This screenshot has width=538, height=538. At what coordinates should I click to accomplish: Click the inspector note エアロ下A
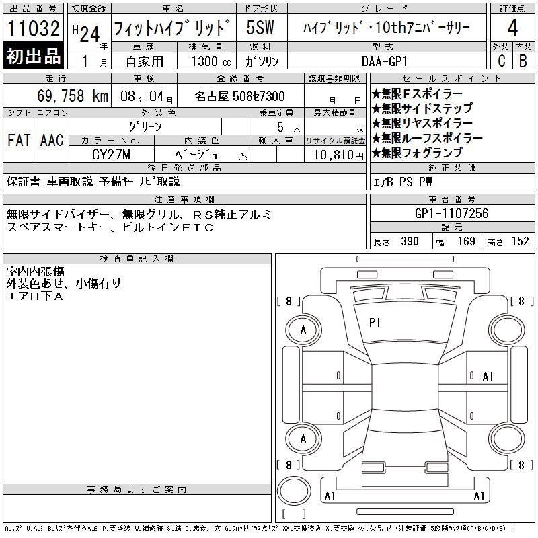click(35, 296)
